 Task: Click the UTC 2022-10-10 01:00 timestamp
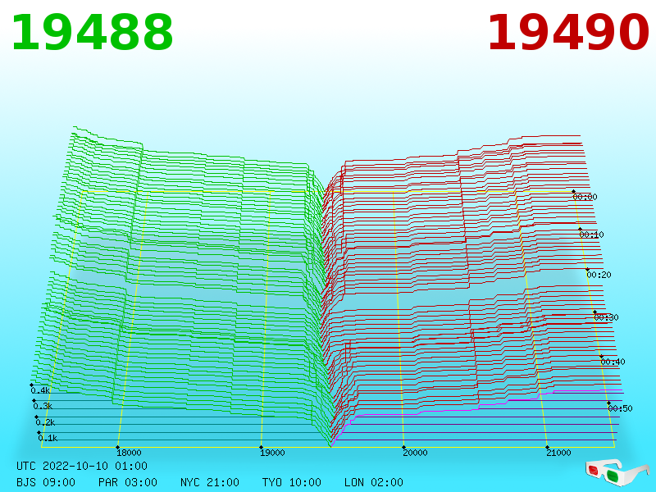pyautogui.click(x=82, y=466)
